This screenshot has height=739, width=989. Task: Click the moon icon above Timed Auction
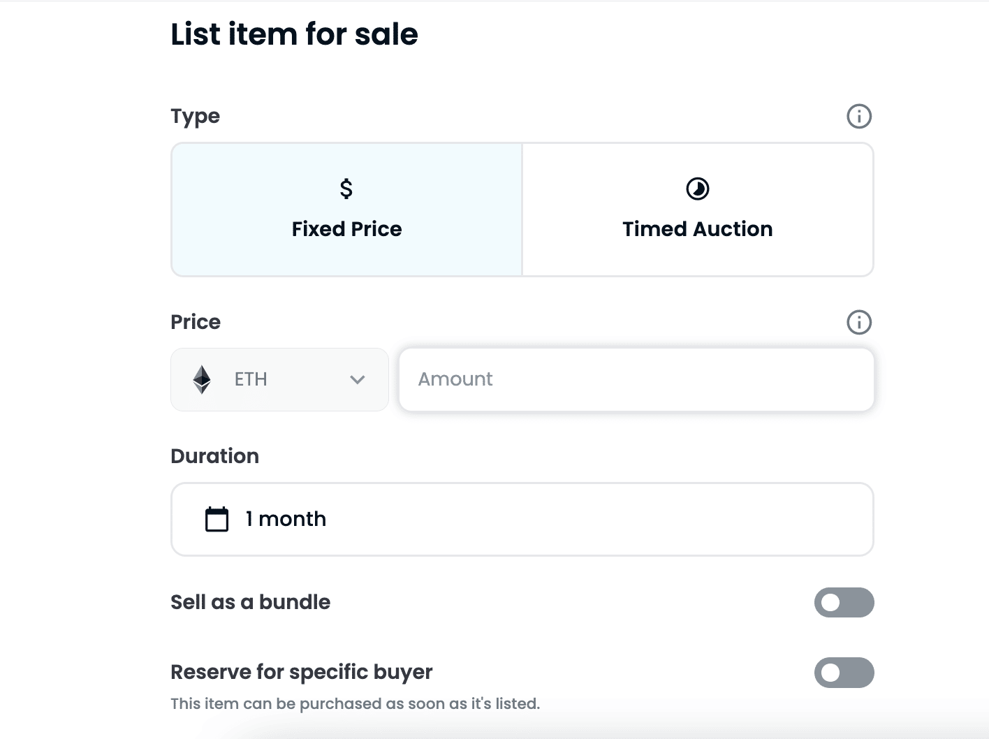pos(697,188)
